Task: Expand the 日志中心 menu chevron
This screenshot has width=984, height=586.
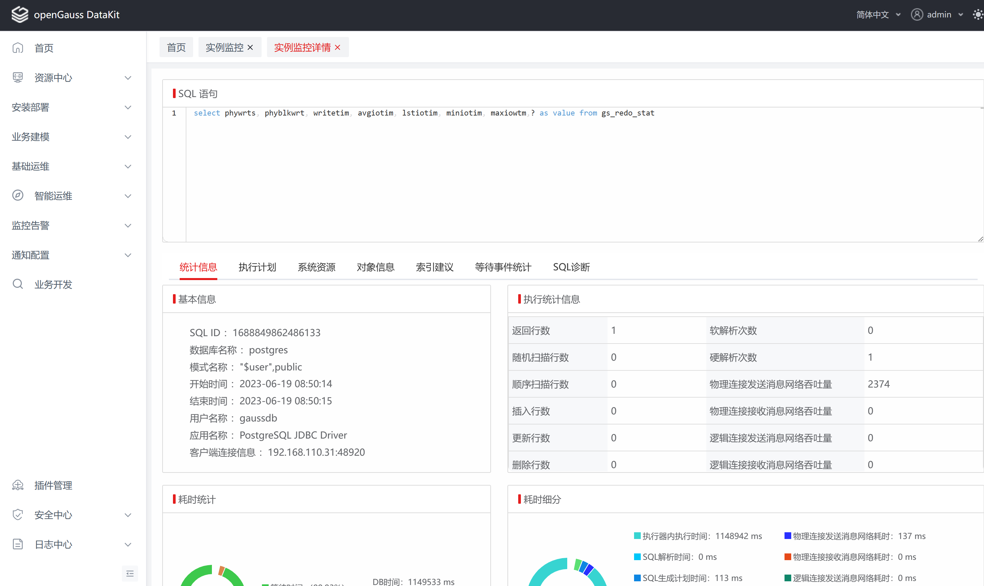Action: pyautogui.click(x=128, y=545)
